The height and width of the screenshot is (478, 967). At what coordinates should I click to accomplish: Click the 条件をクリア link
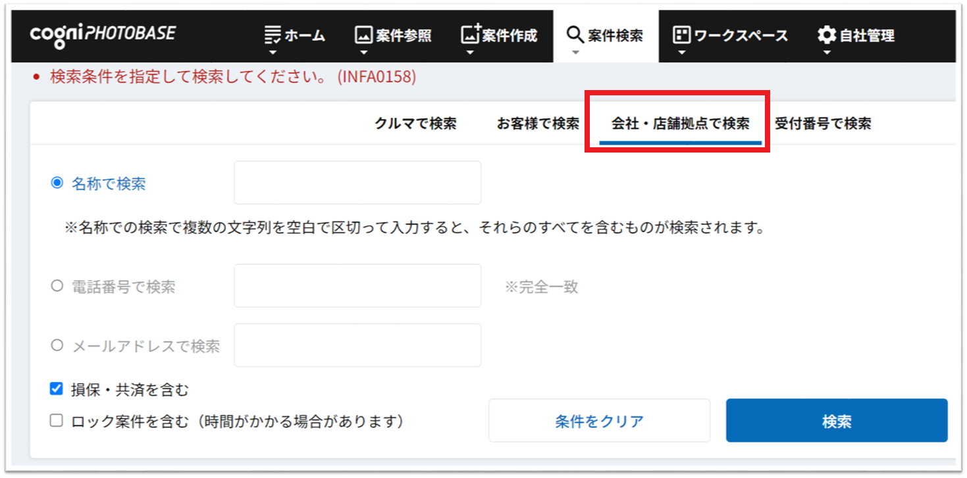point(599,421)
